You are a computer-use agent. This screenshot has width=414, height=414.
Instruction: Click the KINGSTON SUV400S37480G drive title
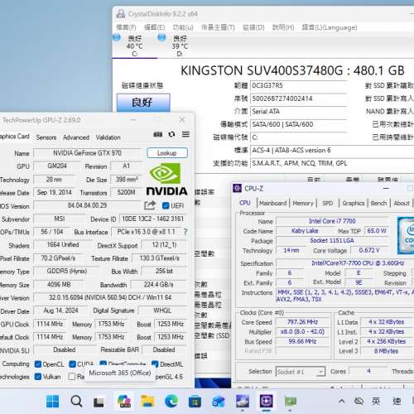coord(292,70)
